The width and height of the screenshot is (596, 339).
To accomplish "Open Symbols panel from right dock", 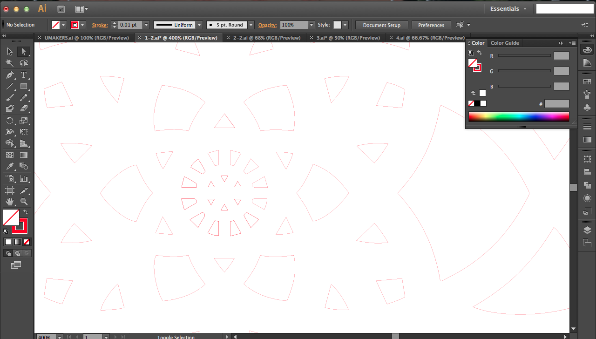I will pyautogui.click(x=587, y=108).
